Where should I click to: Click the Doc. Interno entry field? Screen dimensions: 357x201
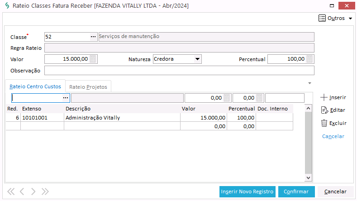point(285,98)
